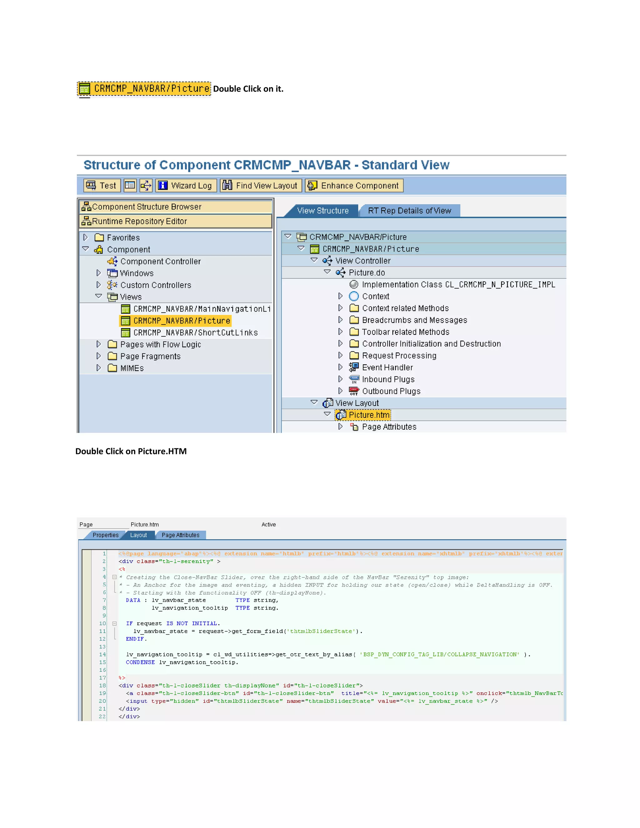This screenshot has width=640, height=828.
Task: Expand the Windows node
Action: [x=98, y=273]
